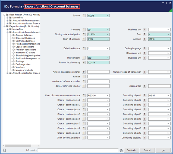Open the System dropdown showing IDLDB
The image size is (173, 154).
(x=107, y=16)
